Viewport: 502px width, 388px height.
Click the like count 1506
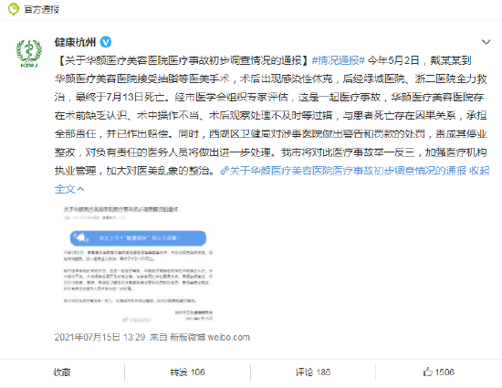click(x=444, y=372)
